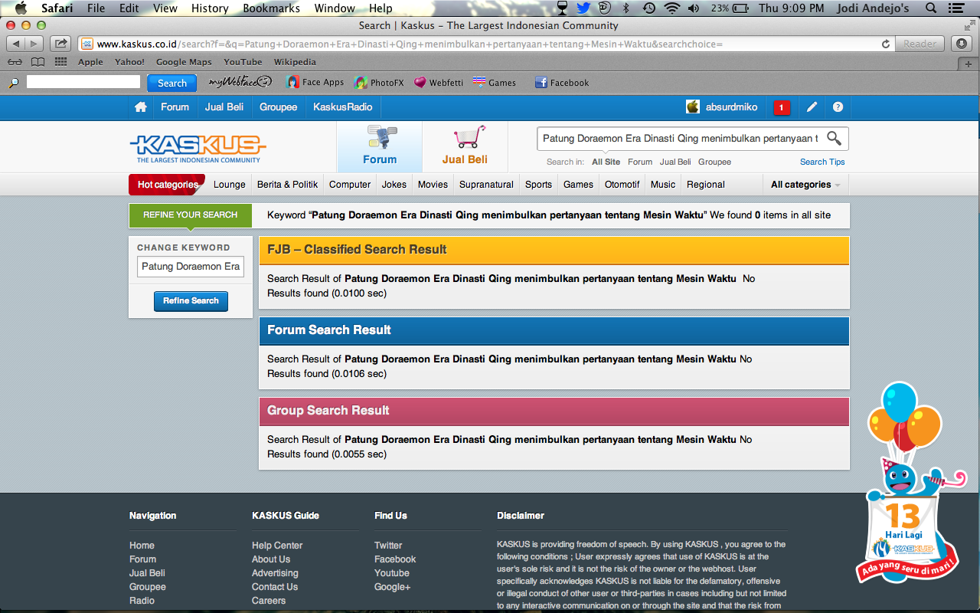Reload the page with the refresh icon
980x613 pixels.
pos(886,44)
